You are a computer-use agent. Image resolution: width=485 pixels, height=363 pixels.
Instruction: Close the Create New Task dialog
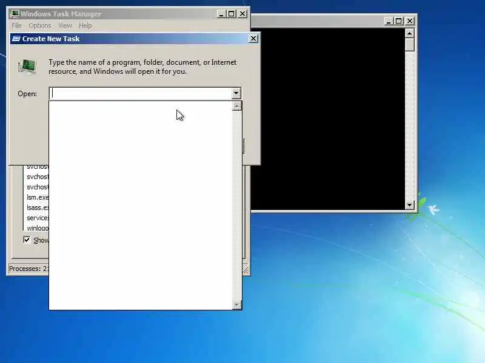point(253,39)
